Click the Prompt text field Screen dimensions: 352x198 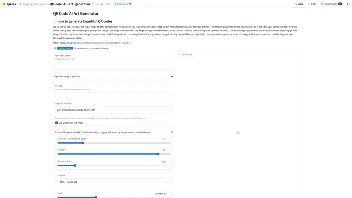tap(114, 96)
